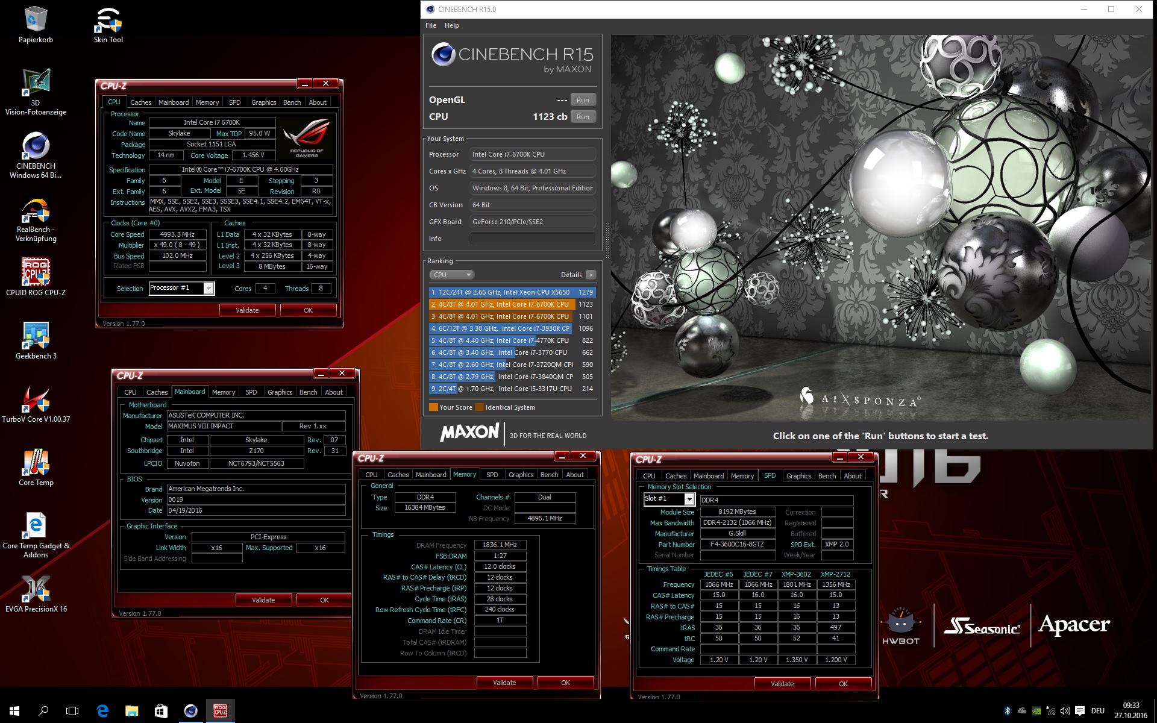Click the MAXIMUS VIII IMPACT model field
Viewport: 1157px width, 723px height.
tap(224, 426)
